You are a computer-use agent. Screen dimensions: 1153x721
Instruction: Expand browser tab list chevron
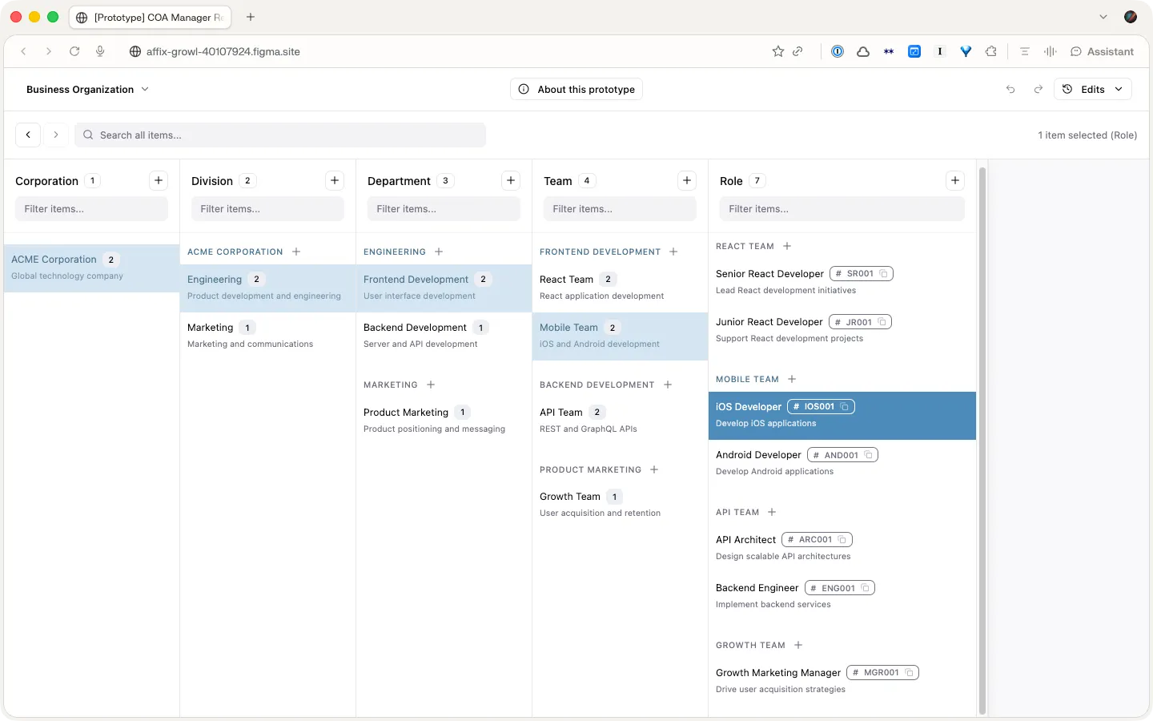1103,17
